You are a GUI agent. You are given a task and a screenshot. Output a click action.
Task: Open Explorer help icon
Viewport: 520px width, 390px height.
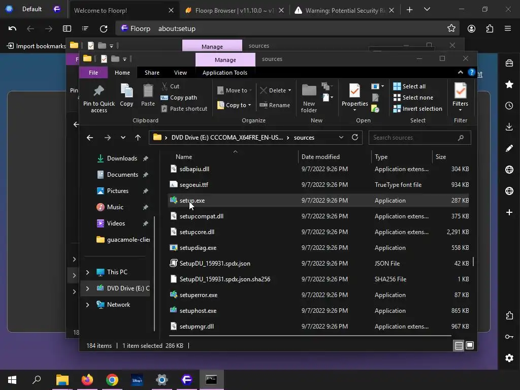click(x=471, y=72)
